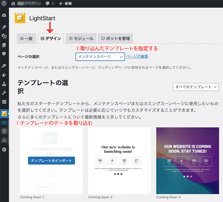223x202 pixels.
Task: Visit site via home icon
Action: click(13, 3)
